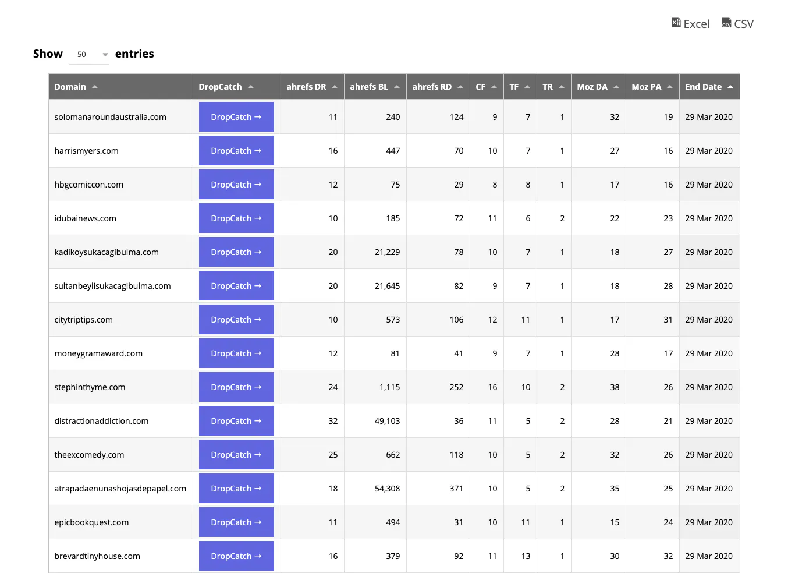788x573 pixels.
Task: Click ahrefs RD value 371
Action: pyautogui.click(x=456, y=489)
